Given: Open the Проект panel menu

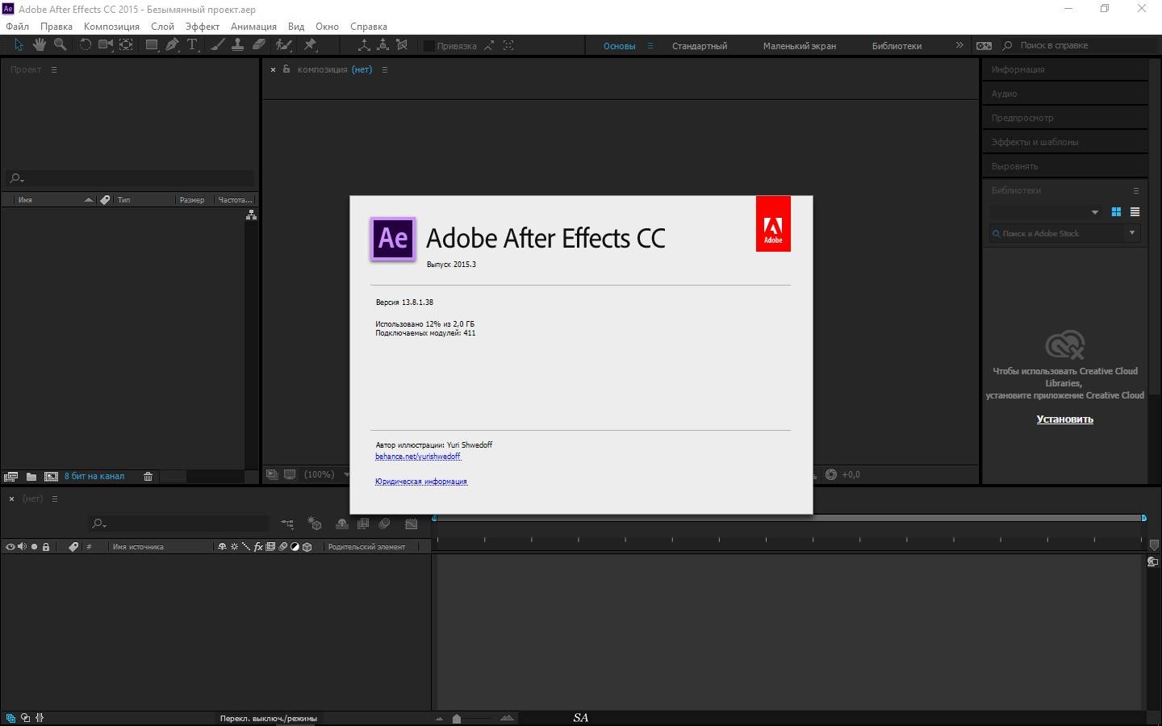Looking at the screenshot, I should (54, 69).
